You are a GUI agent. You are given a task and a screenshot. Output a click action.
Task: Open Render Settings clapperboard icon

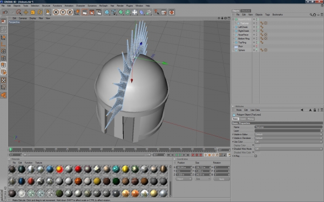click(x=99, y=12)
